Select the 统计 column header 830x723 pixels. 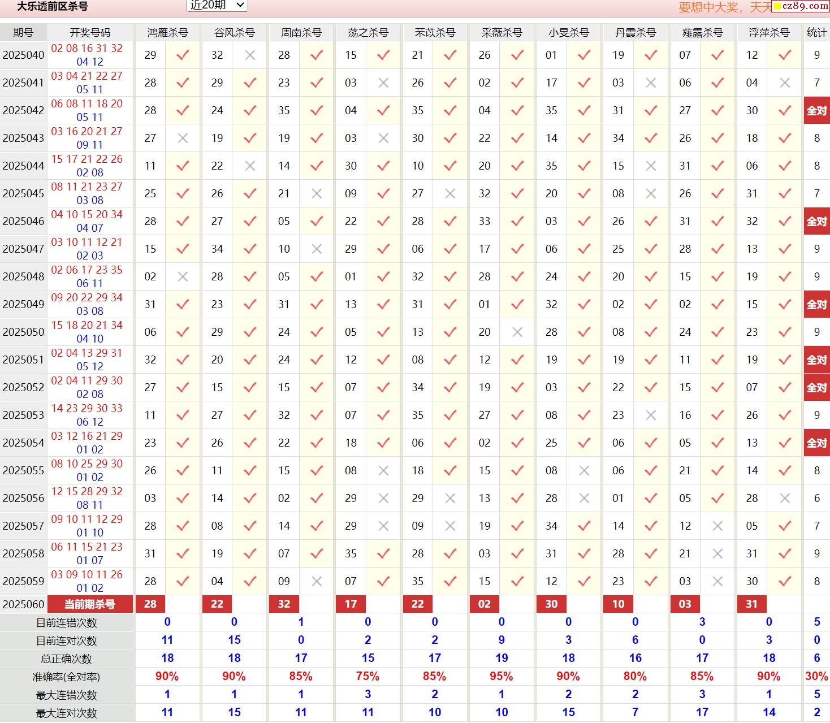tap(816, 33)
